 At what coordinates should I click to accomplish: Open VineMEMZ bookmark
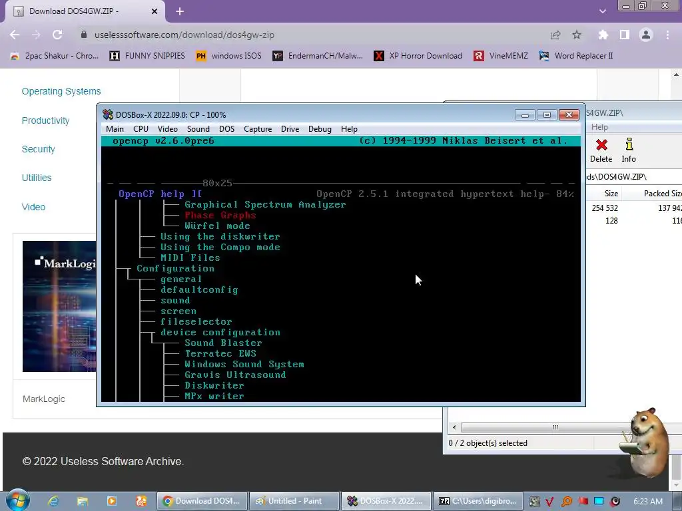[501, 56]
